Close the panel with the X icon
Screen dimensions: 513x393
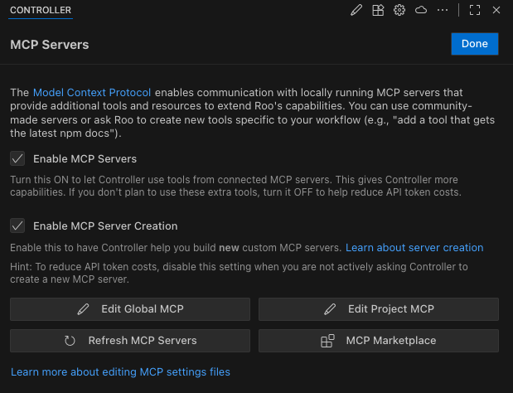click(496, 10)
